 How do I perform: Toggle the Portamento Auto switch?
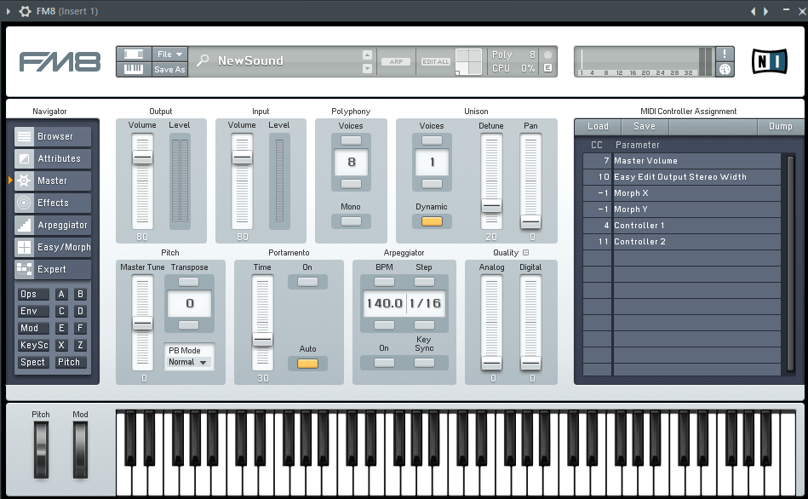coord(307,364)
